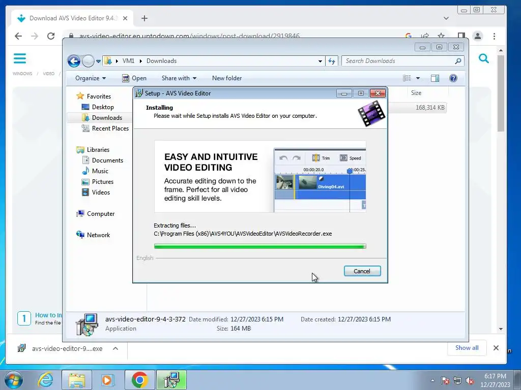The height and width of the screenshot is (390, 521).
Task: Click the Chrome page vertical scrollbar
Action: click(501, 93)
